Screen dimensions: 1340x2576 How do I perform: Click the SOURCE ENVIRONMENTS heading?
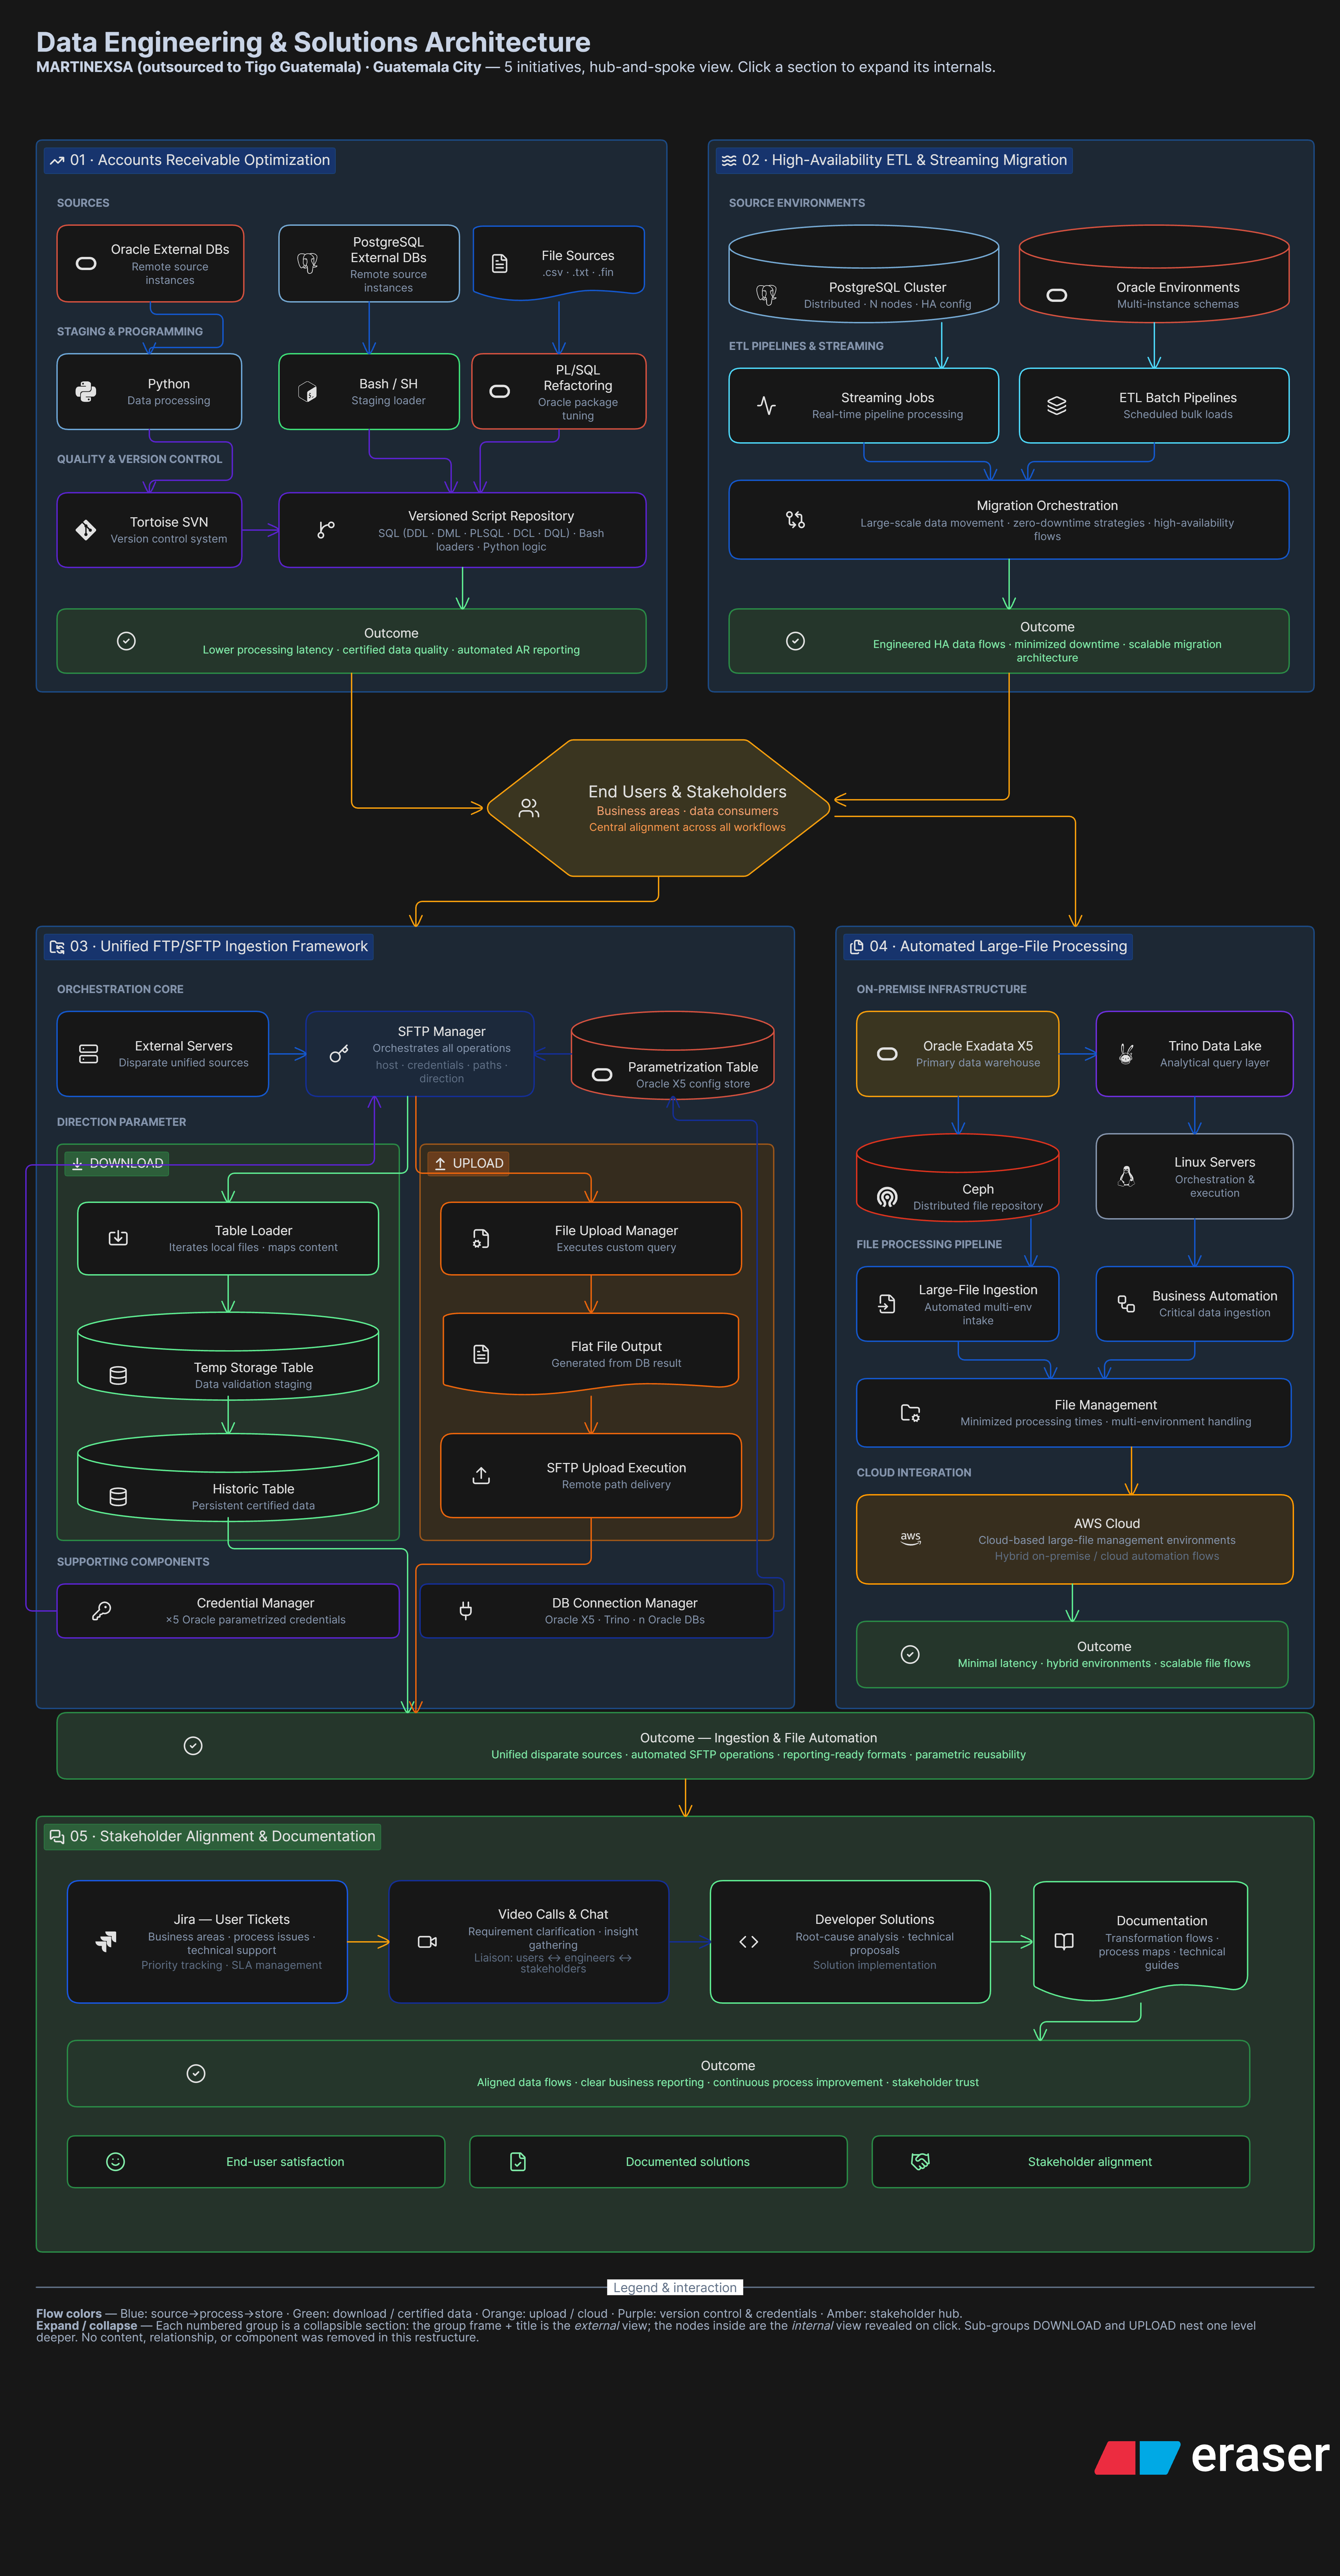797,203
